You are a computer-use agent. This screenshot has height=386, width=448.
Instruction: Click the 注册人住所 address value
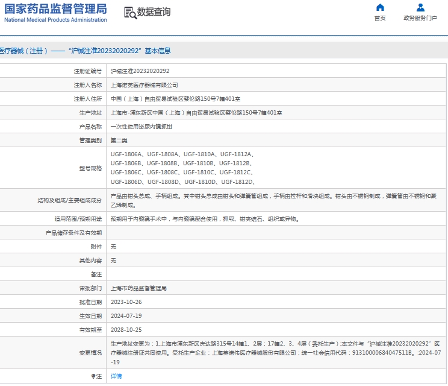click(175, 99)
